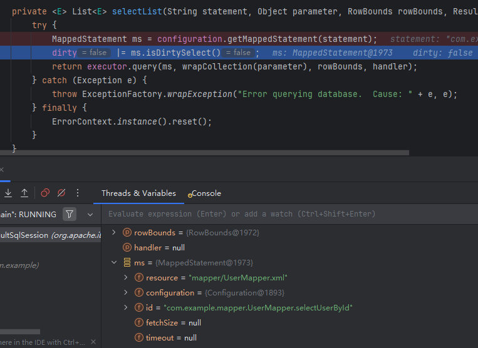Open View Breakpoints red circles icon

click(45, 193)
